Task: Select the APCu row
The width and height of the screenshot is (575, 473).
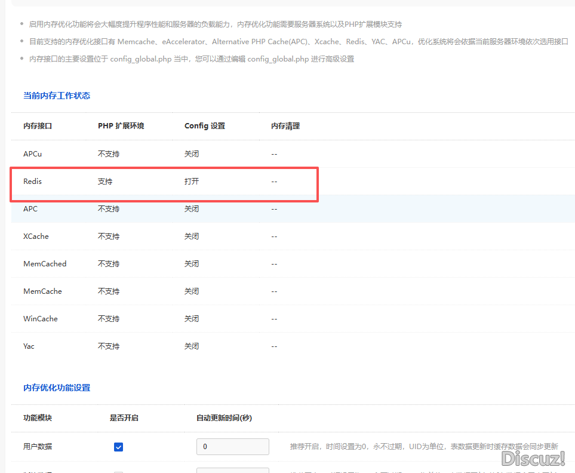Action: coord(33,154)
